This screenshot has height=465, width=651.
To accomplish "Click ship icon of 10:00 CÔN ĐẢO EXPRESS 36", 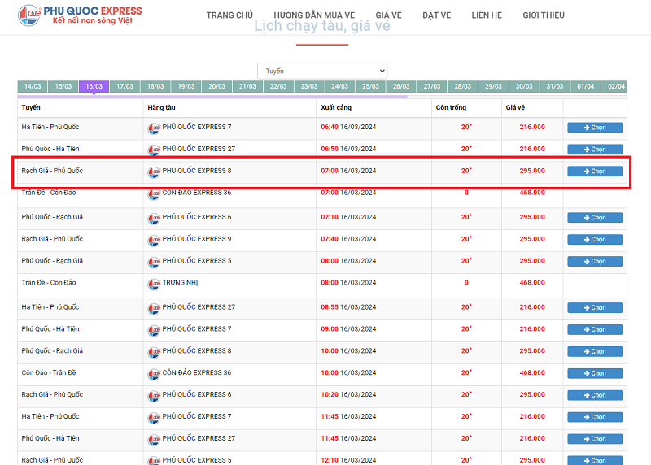I will pos(154,374).
